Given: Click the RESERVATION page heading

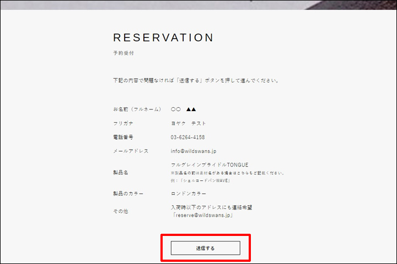Looking at the screenshot, I should click(163, 38).
